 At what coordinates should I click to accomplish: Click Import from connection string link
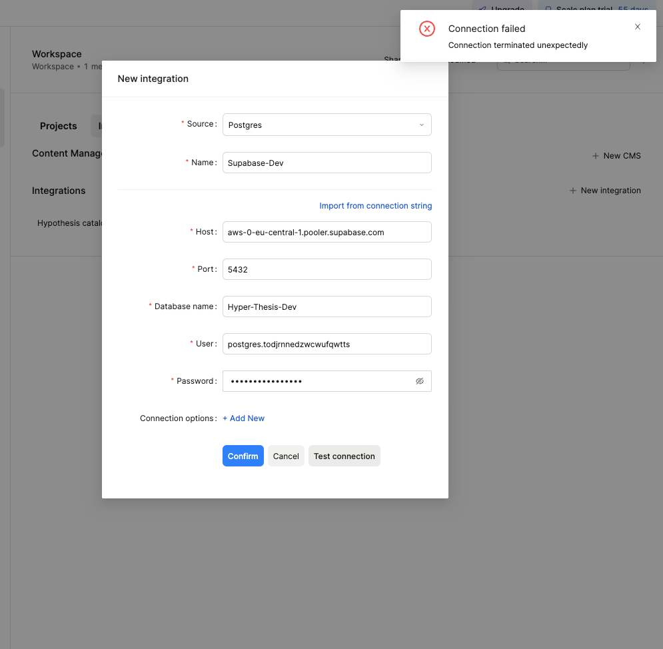[375, 206]
